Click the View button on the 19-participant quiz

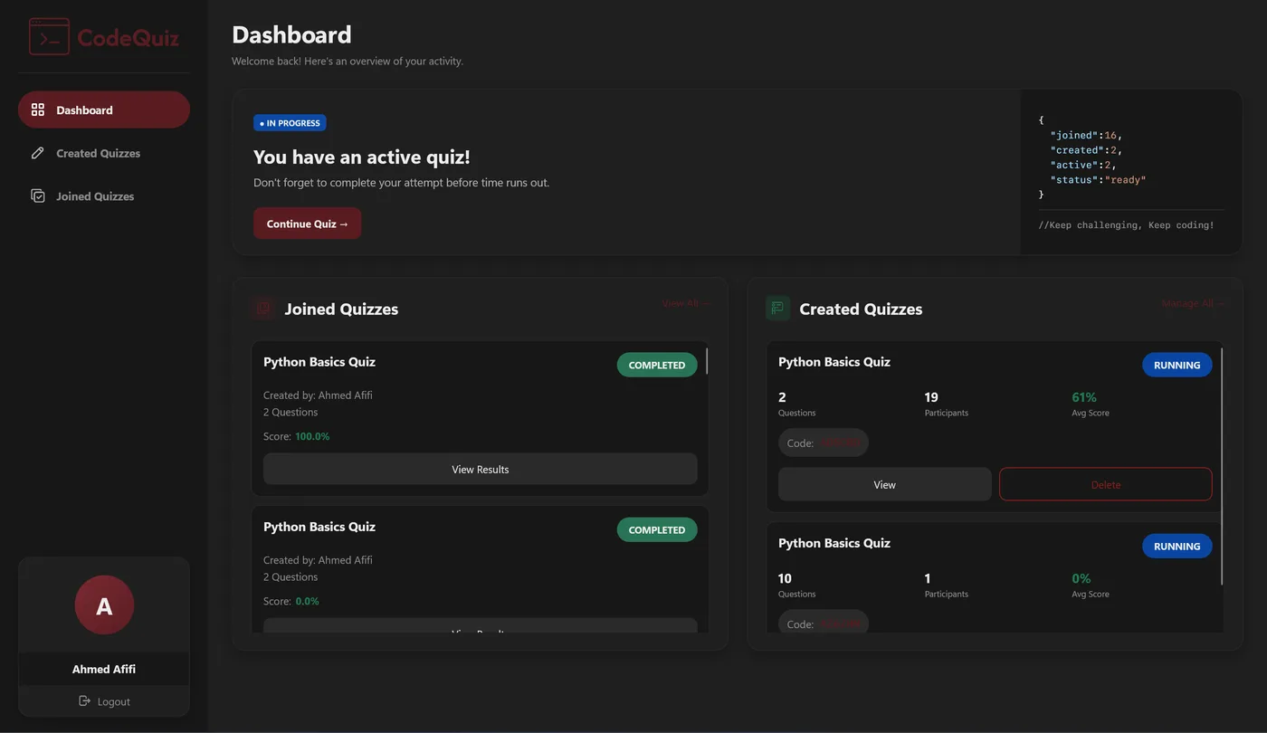point(885,484)
